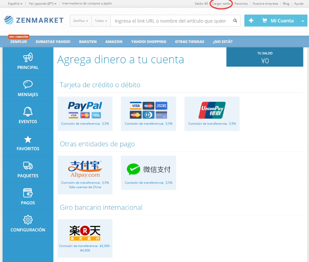Click the ZenMarket logo
The width and height of the screenshot is (309, 262).
[34, 20]
